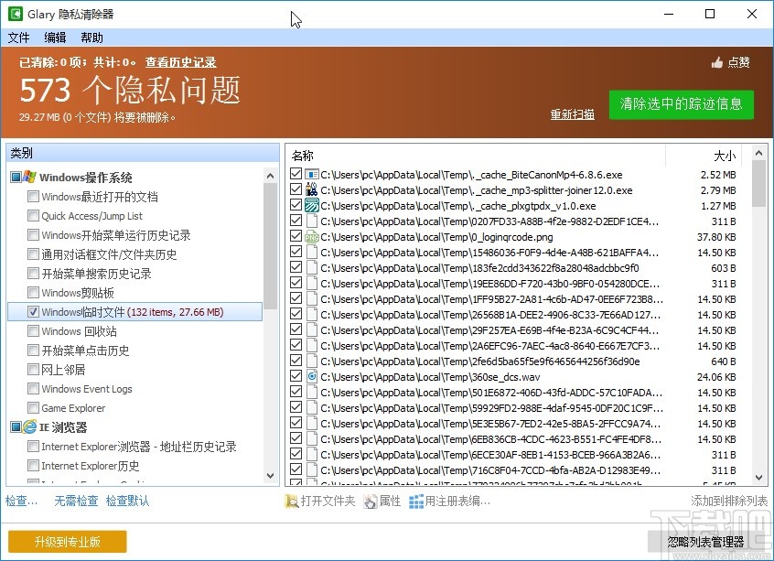Click the file icon for 15486036-F0F9-4d4e

311,253
